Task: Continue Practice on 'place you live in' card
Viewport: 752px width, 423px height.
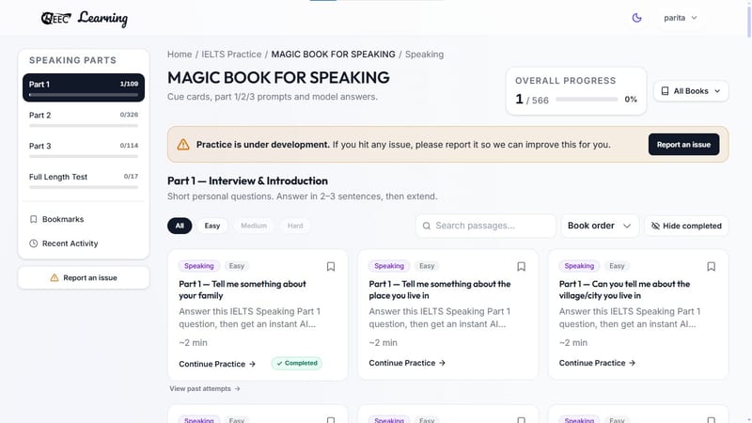Action: point(407,363)
